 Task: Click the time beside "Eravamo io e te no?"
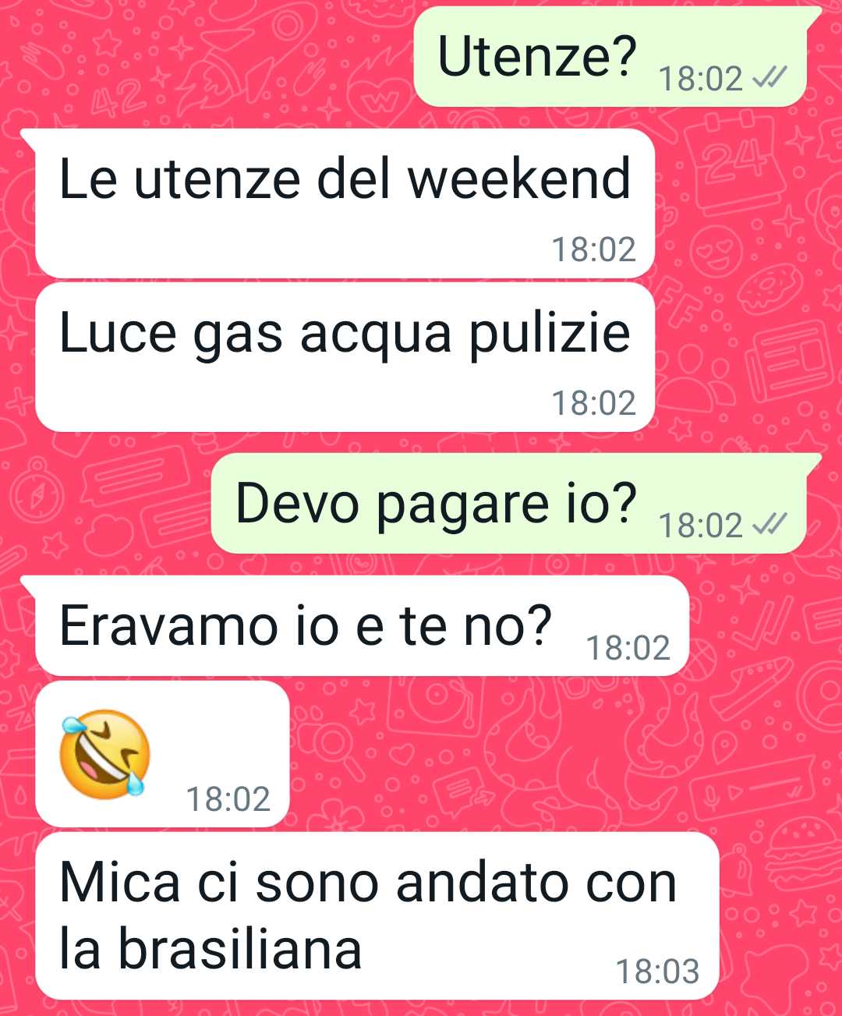[x=628, y=648]
